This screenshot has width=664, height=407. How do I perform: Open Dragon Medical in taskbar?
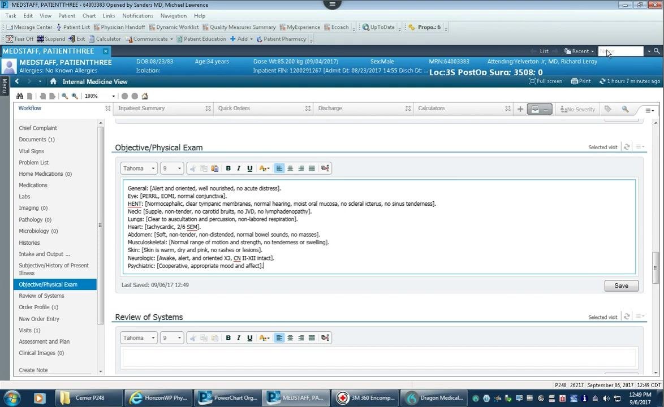pos(435,398)
